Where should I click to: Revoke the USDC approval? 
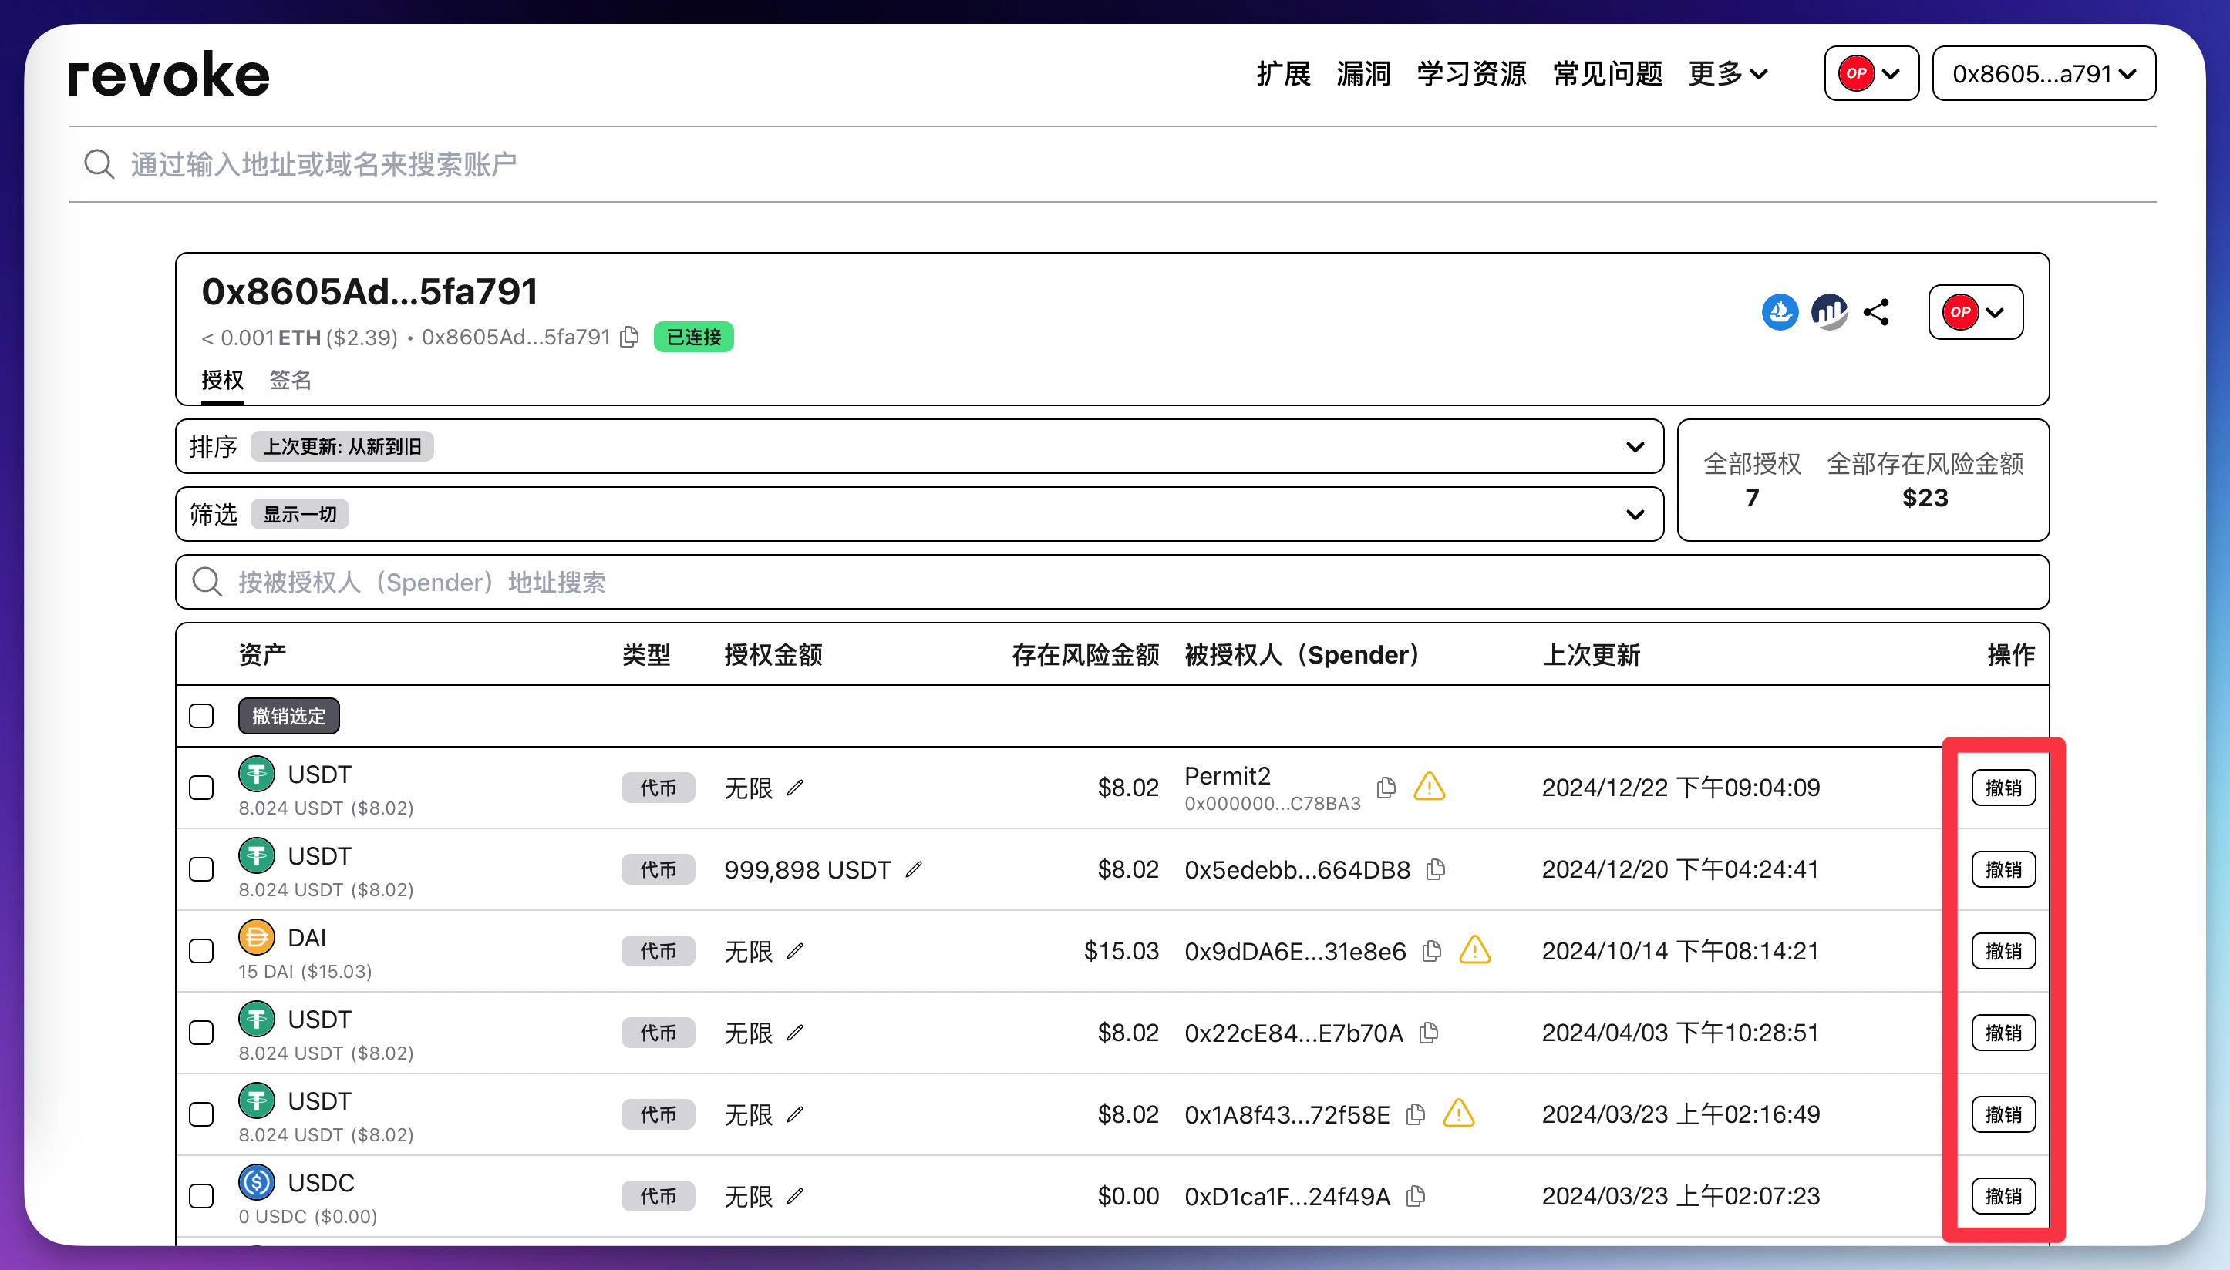(2004, 1196)
